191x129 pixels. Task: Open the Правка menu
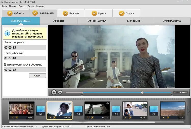[x=12, y=6]
